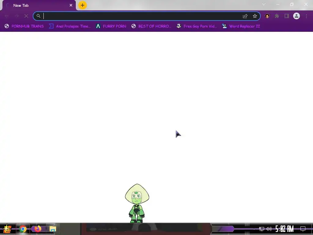Bookmark this tab with the star
Image resolution: width=313 pixels, height=235 pixels.
coord(255,16)
